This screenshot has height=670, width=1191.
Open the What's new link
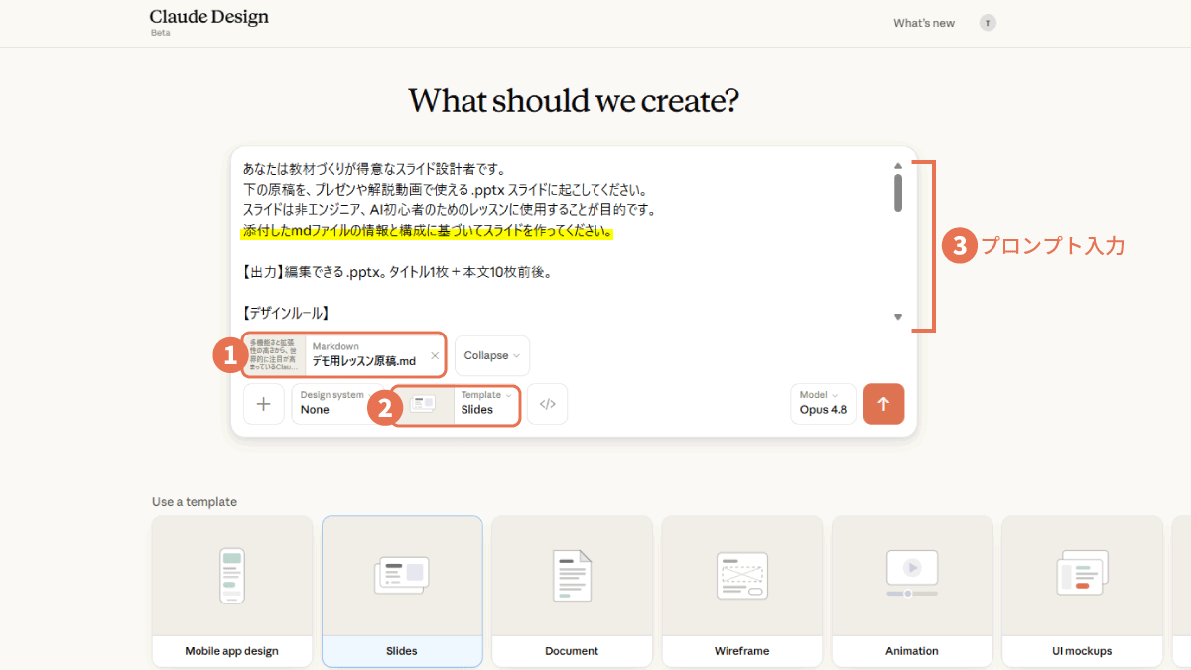[923, 23]
